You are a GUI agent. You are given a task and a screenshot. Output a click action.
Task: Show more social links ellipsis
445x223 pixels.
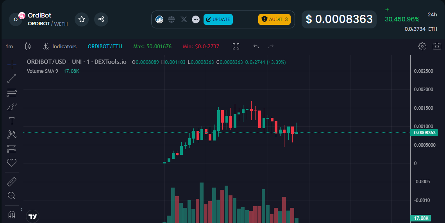click(x=195, y=19)
